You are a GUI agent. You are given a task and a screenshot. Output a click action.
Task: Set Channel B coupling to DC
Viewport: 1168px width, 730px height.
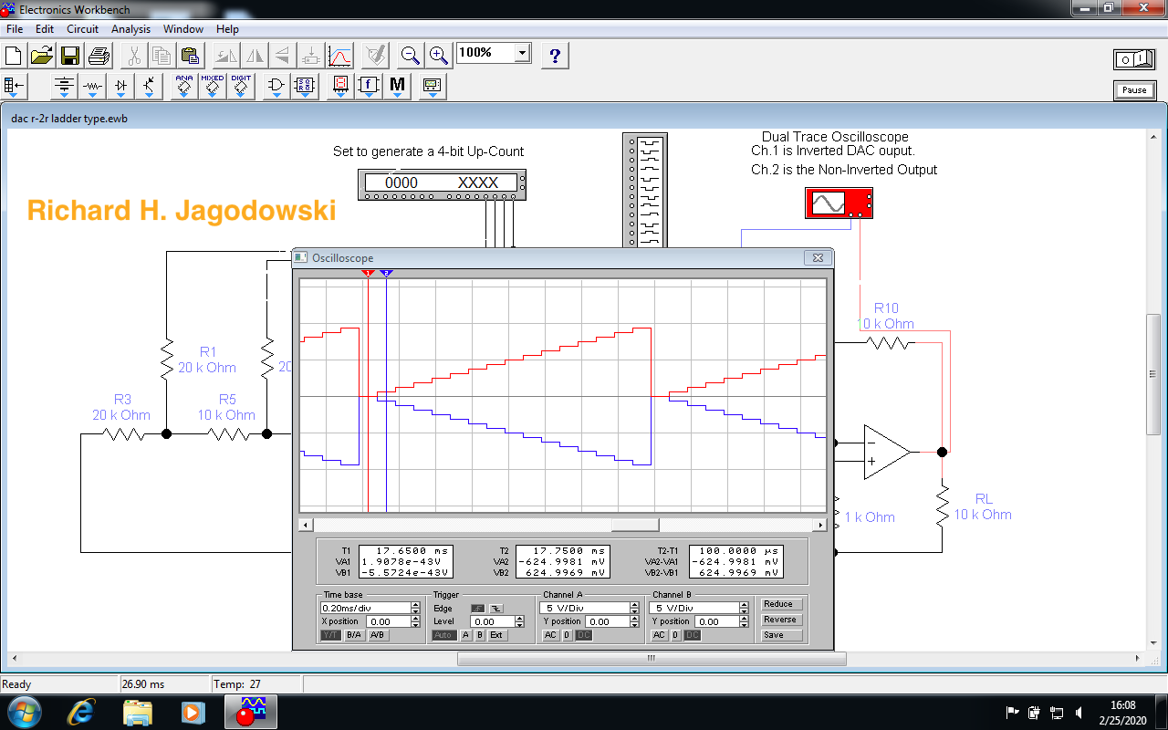coord(693,635)
